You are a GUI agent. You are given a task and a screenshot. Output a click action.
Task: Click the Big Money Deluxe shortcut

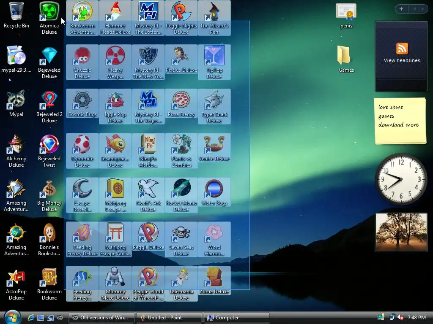point(49,195)
